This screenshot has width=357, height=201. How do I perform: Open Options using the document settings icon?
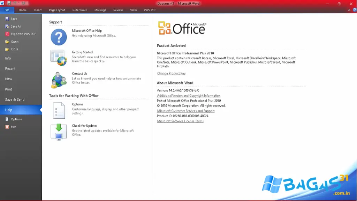click(x=58, y=110)
